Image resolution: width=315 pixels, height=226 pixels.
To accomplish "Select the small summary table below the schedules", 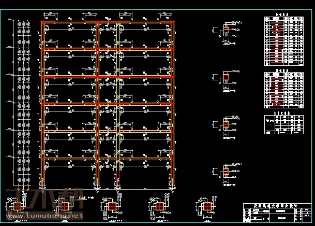I will pyautogui.click(x=283, y=124).
